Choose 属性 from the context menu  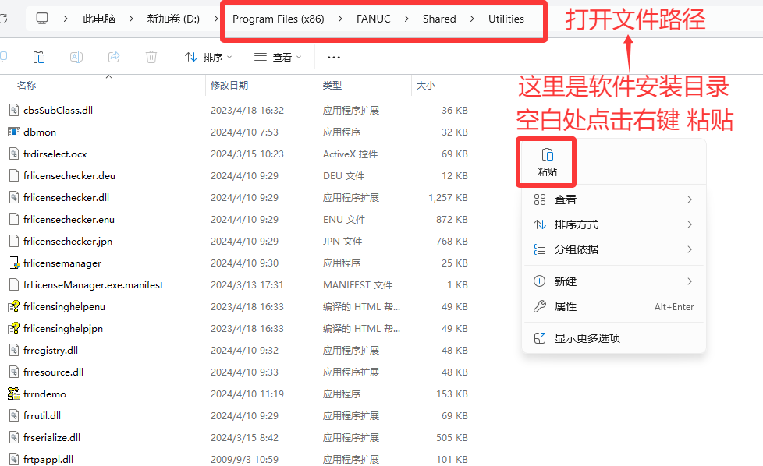click(566, 306)
